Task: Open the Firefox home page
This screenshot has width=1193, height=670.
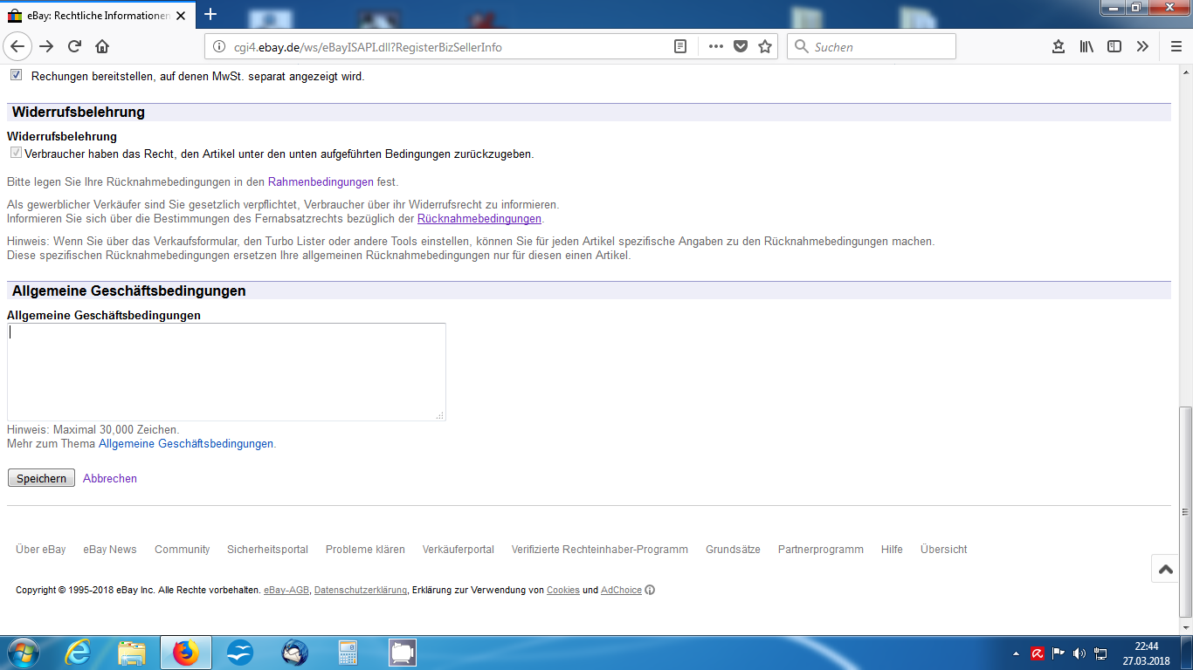Action: (102, 47)
